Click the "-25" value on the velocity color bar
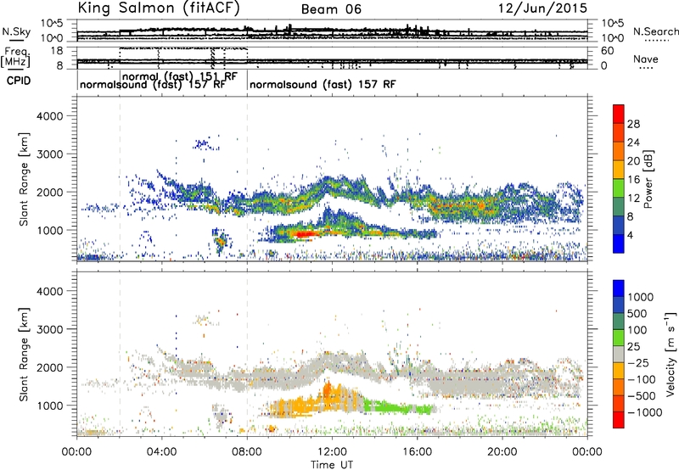679x470 pixels. pos(638,363)
